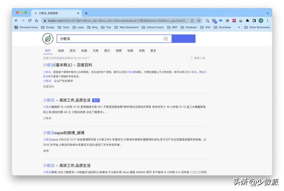This screenshot has width=284, height=191.
Task: Switch to the 地图 tab
Action: tap(130, 51)
